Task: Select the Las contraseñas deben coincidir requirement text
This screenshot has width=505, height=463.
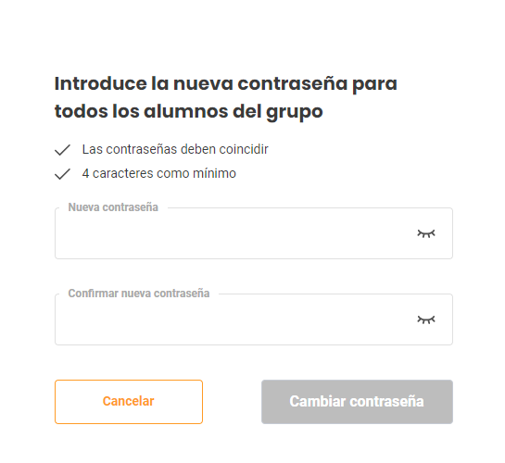Action: pyautogui.click(x=175, y=149)
